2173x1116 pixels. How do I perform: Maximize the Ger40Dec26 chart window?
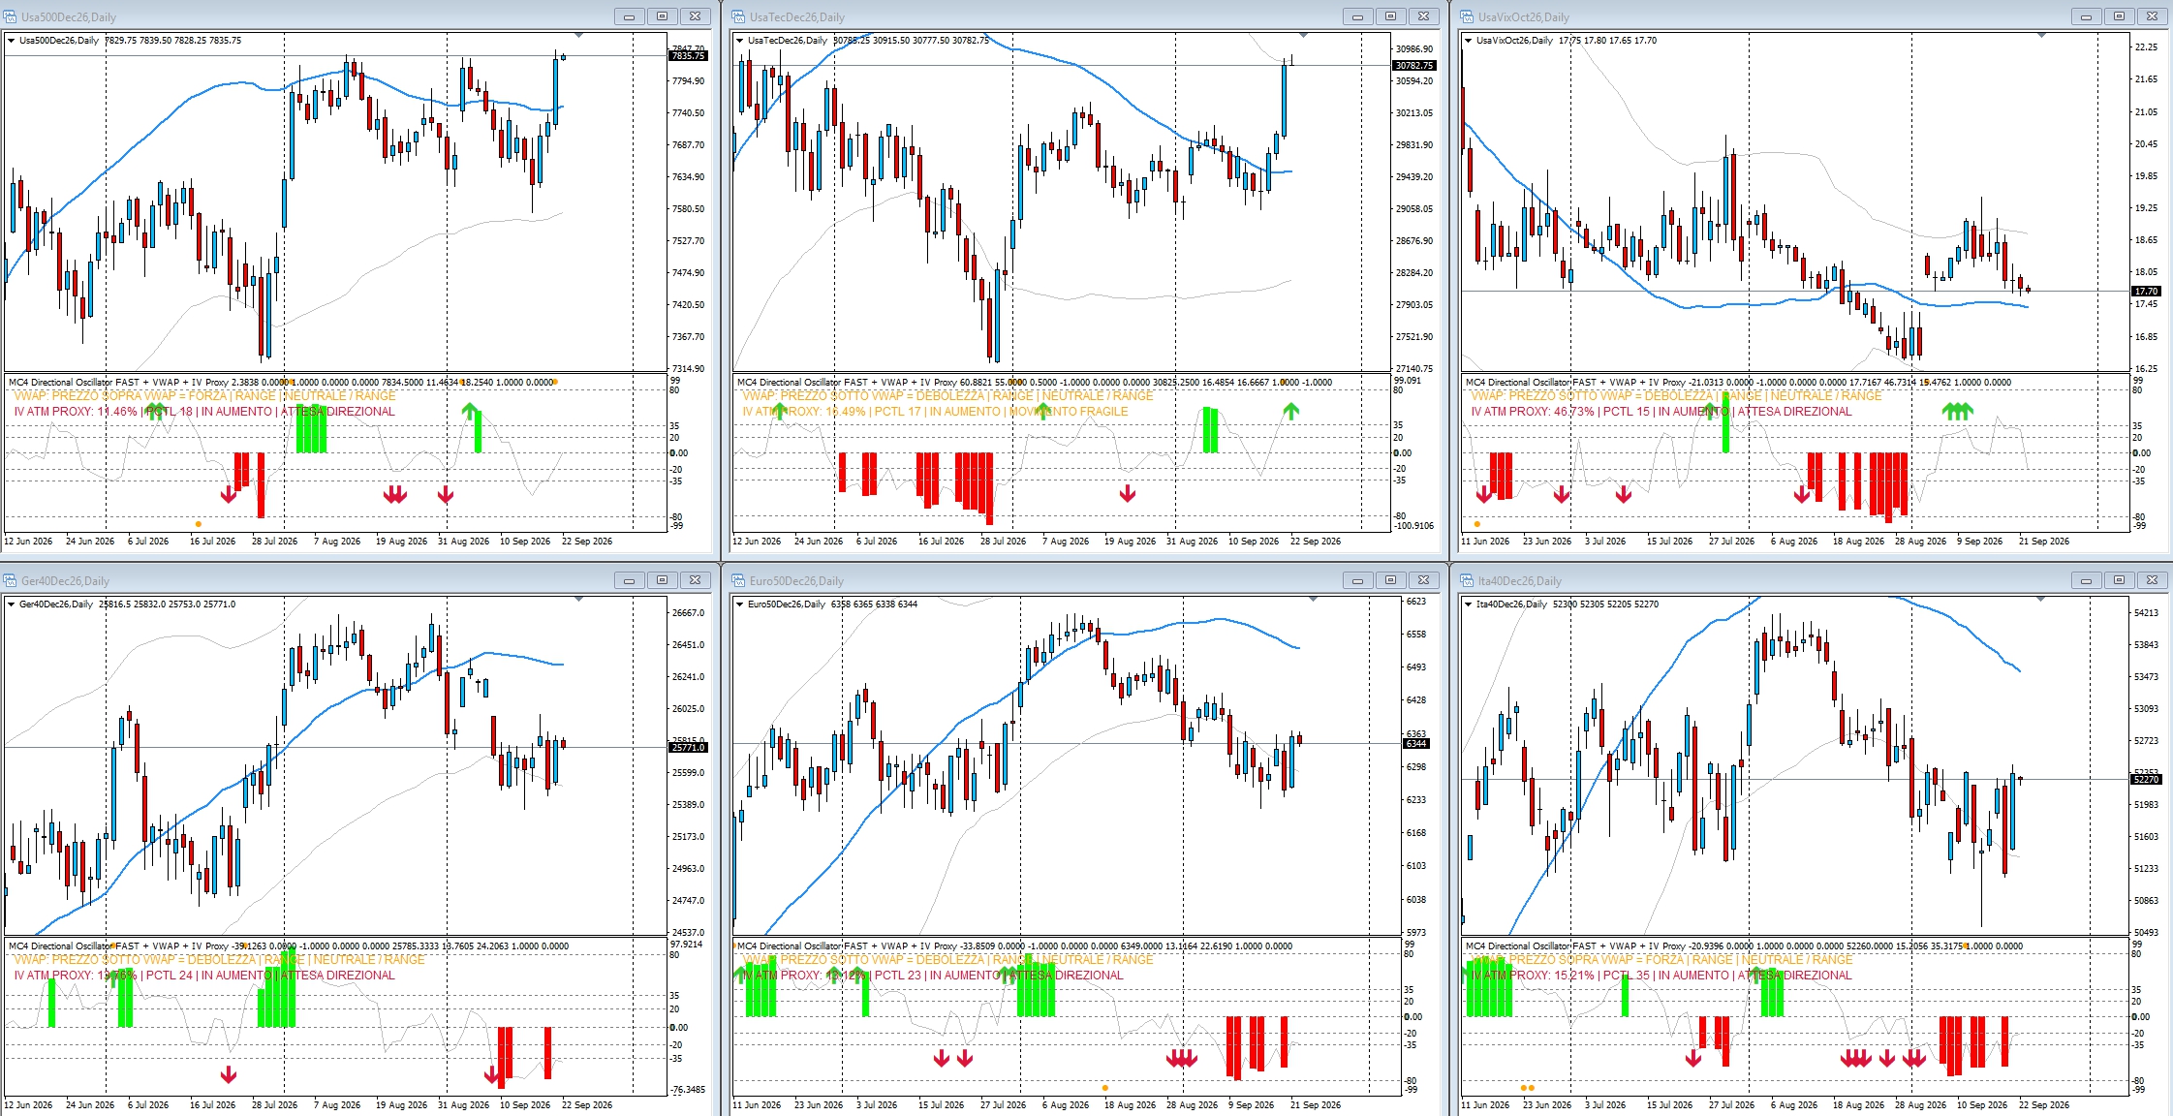[x=662, y=580]
